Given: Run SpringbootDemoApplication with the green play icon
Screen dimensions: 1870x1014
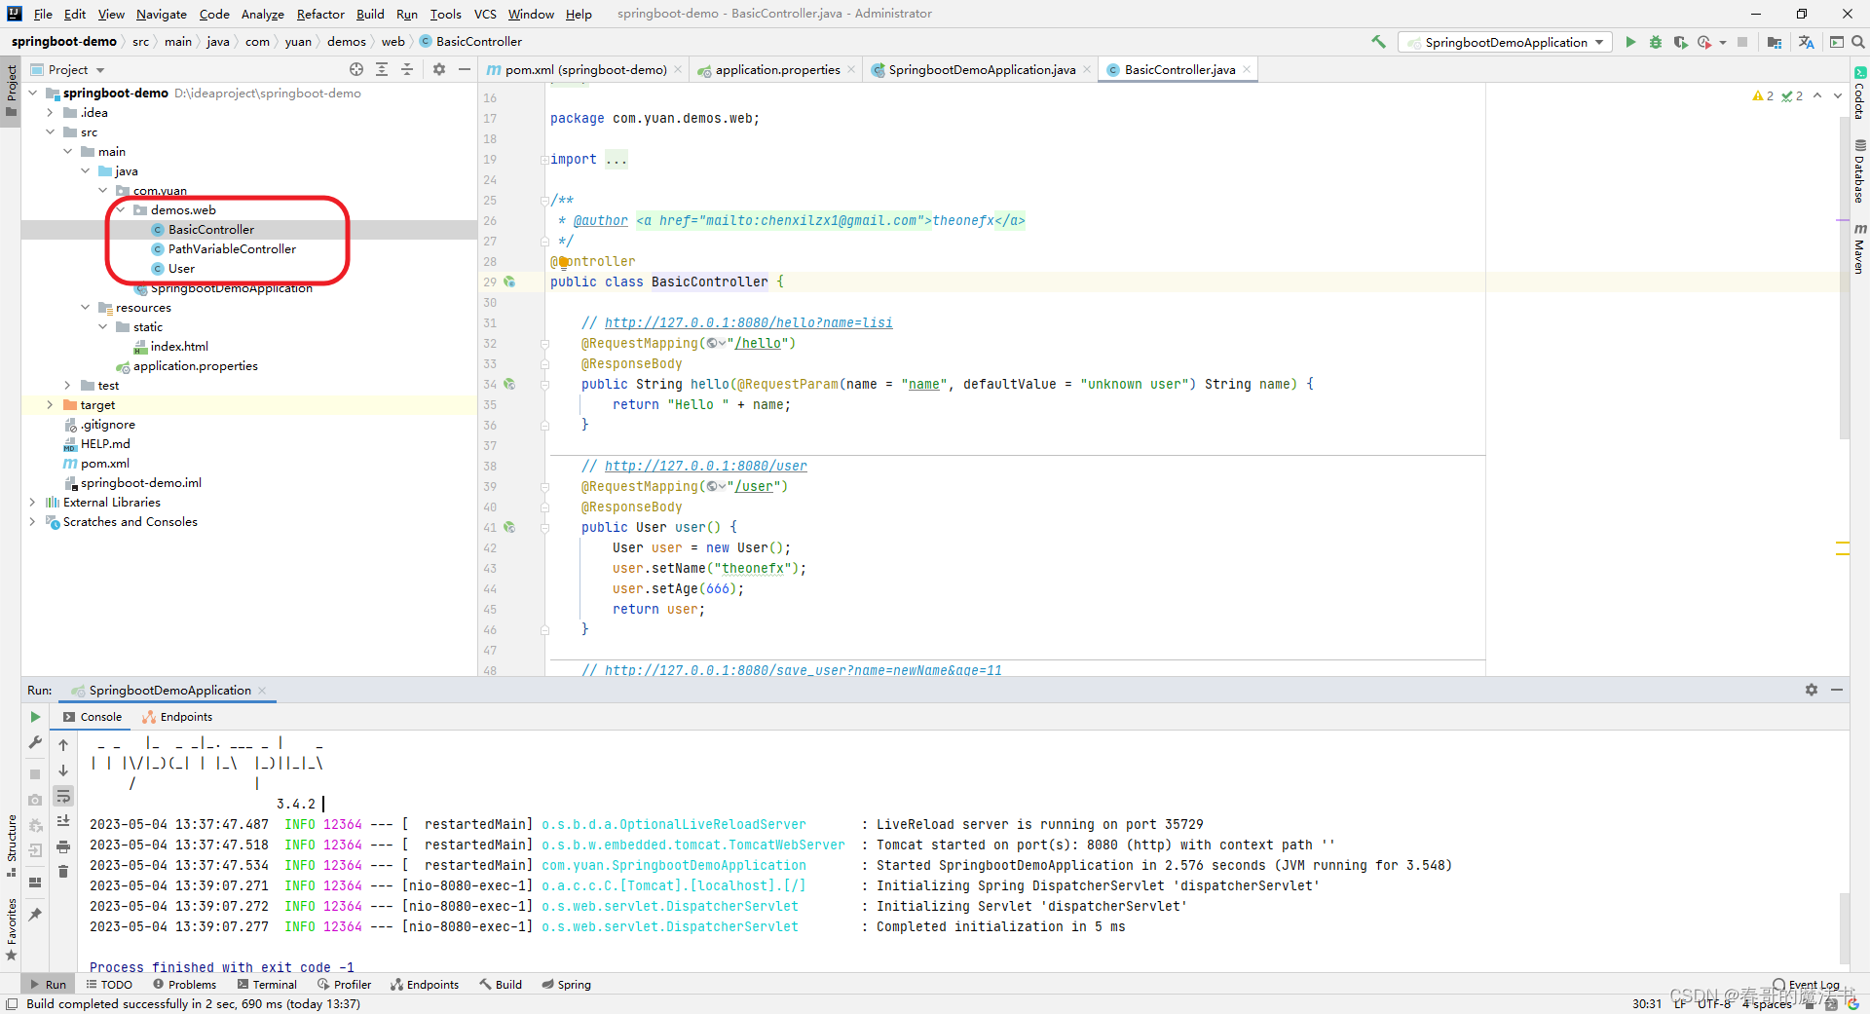Looking at the screenshot, I should [x=1630, y=42].
